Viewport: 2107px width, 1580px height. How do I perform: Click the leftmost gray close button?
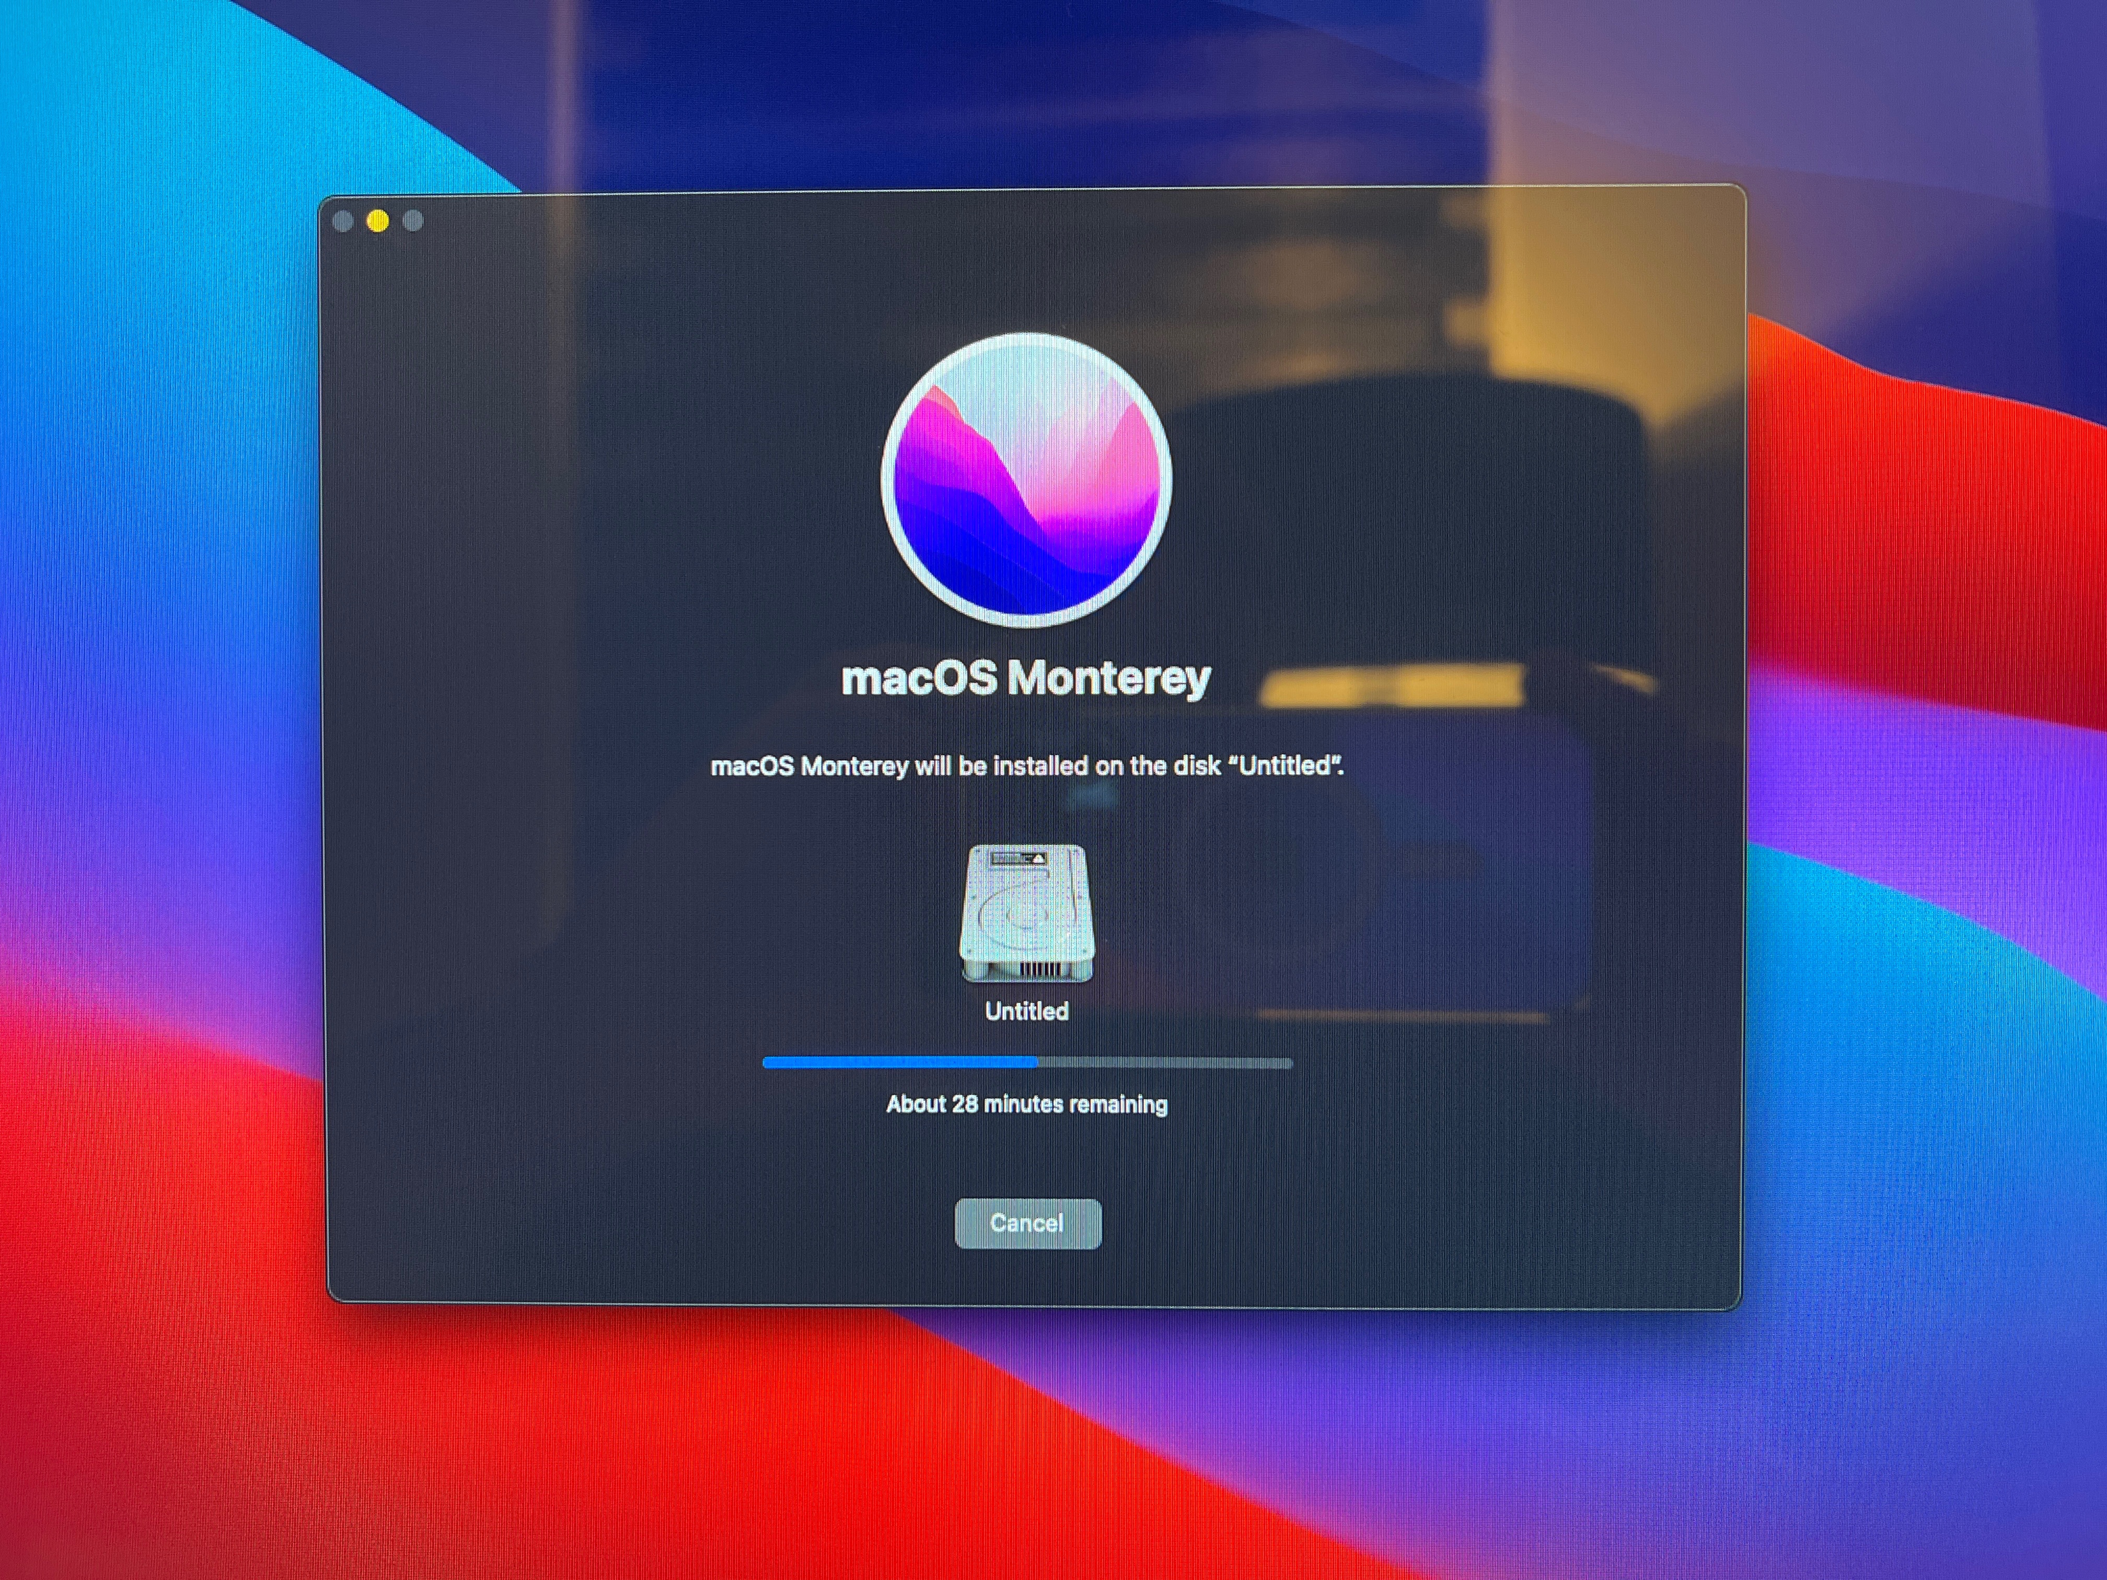coord(343,221)
